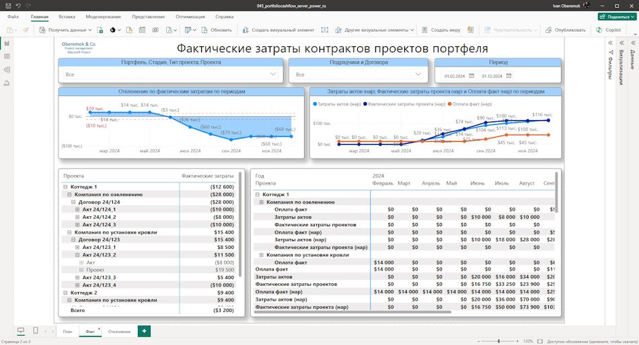Viewport: 639px width, 345px height.
Task: Click the Excel workbook data source icon
Action: pos(100,30)
